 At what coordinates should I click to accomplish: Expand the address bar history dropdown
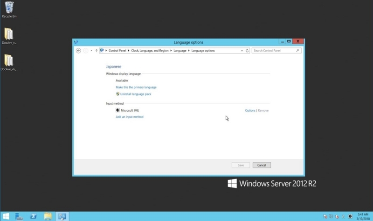point(242,51)
